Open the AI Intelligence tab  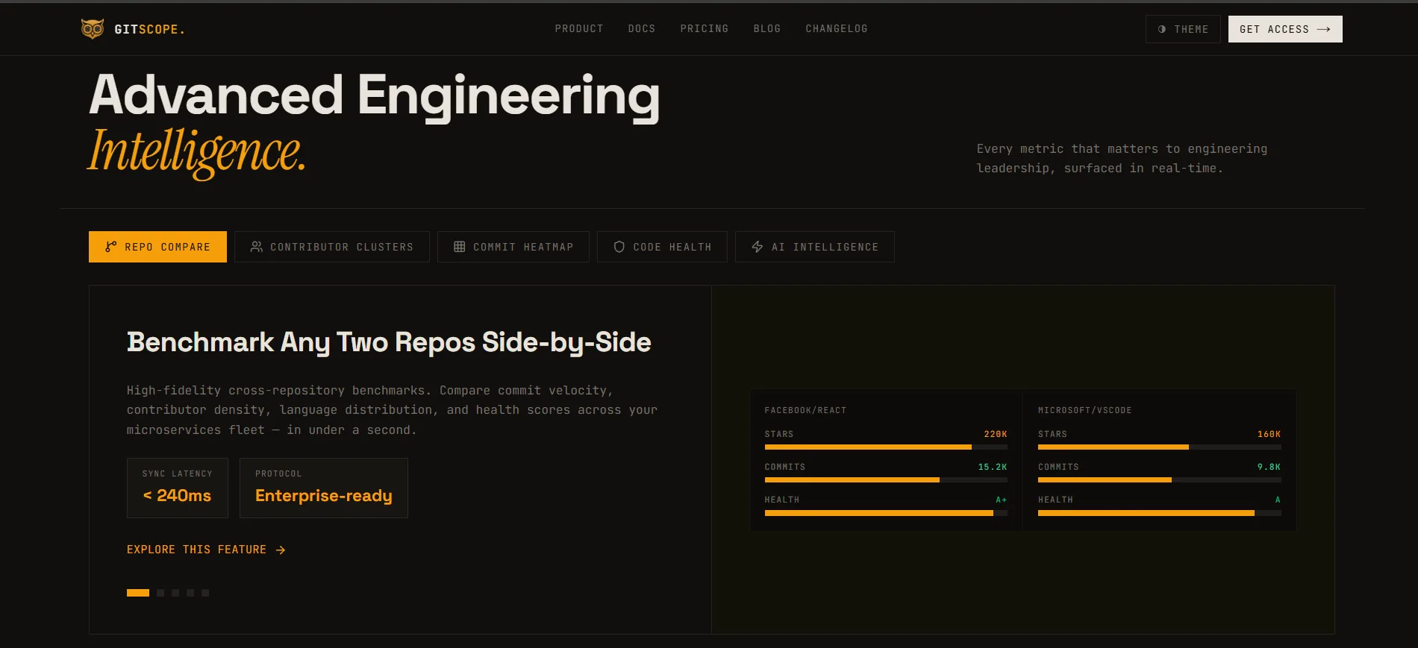815,247
